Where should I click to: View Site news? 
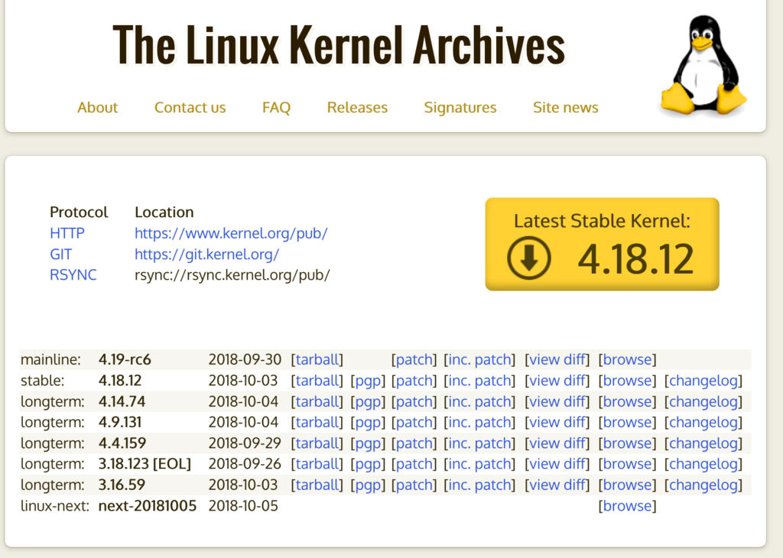pyautogui.click(x=565, y=107)
